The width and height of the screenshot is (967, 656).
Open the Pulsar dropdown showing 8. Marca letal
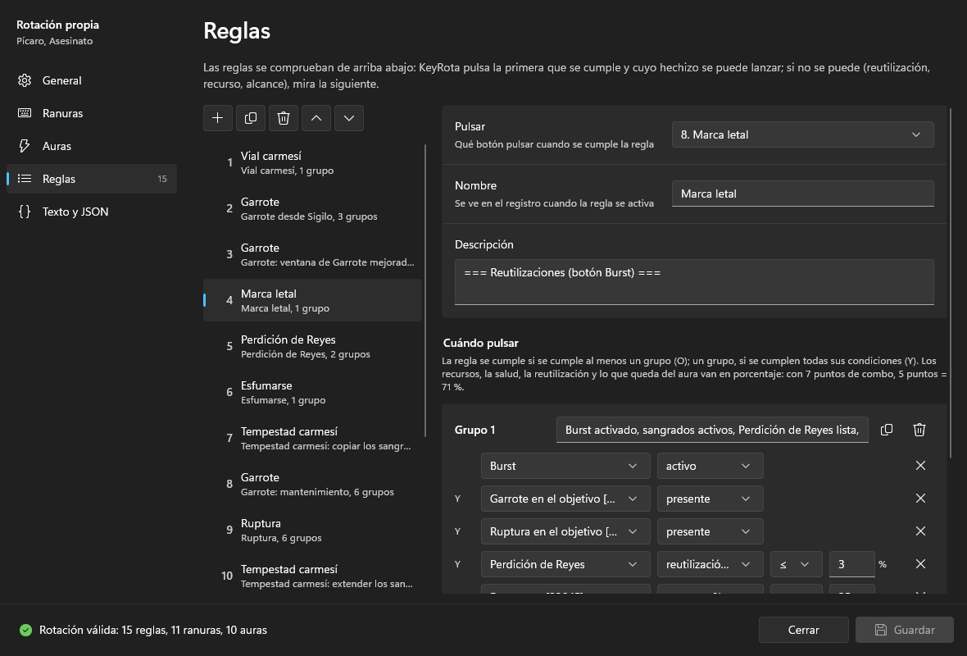tap(802, 134)
